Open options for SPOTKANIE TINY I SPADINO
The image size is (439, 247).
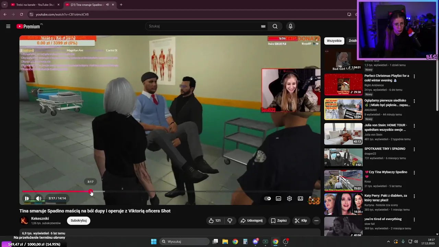(x=414, y=149)
